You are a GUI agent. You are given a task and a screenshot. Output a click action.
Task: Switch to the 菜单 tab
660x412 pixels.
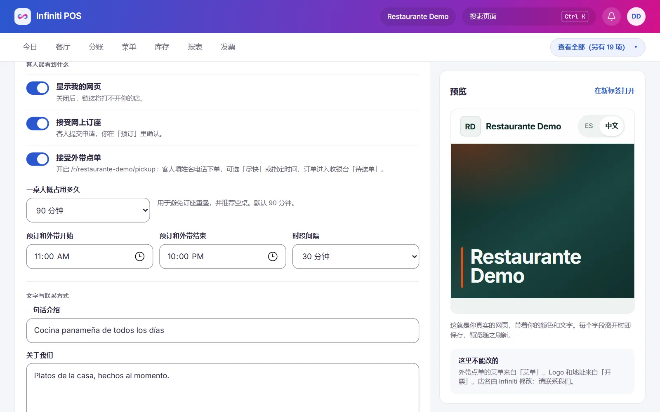129,47
